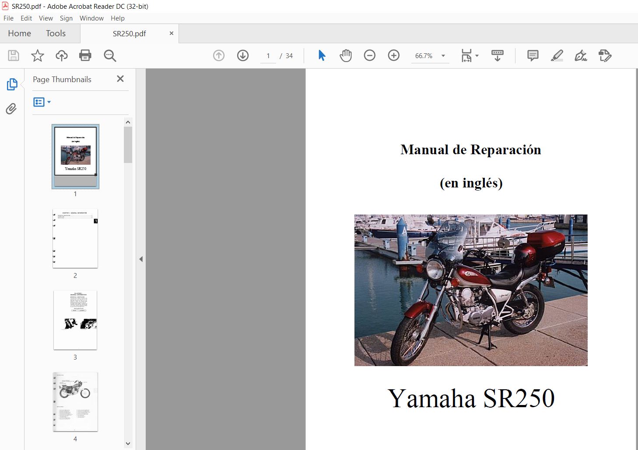This screenshot has width=638, height=450.
Task: Open the Help menu
Action: [x=118, y=18]
